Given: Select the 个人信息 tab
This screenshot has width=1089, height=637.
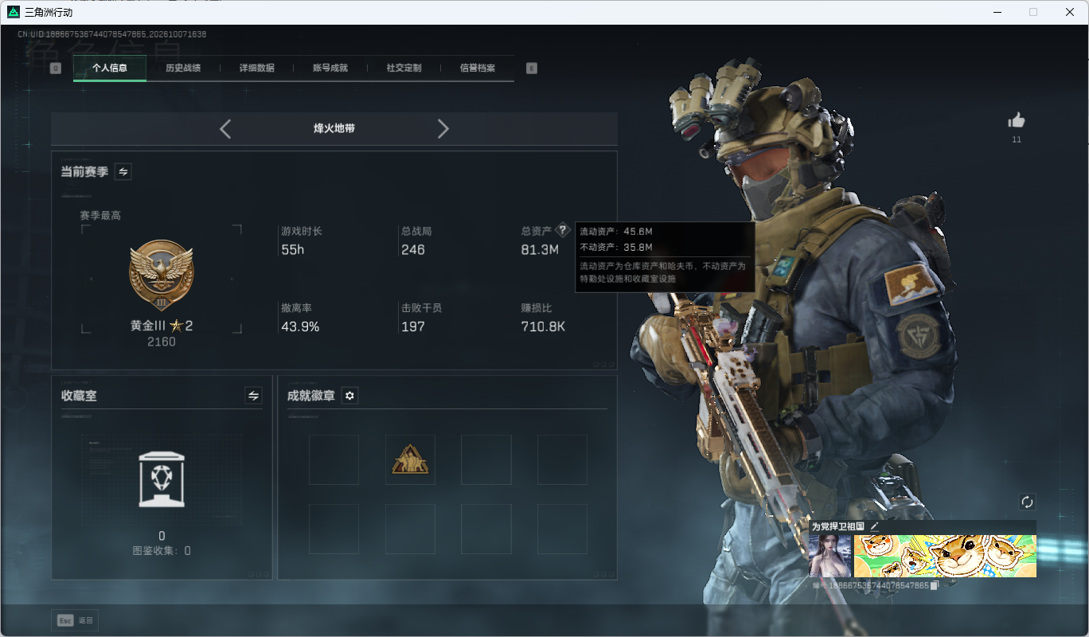Looking at the screenshot, I should pos(110,68).
